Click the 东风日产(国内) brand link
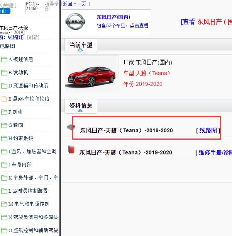This screenshot has width=232, height=236. [x=113, y=17]
